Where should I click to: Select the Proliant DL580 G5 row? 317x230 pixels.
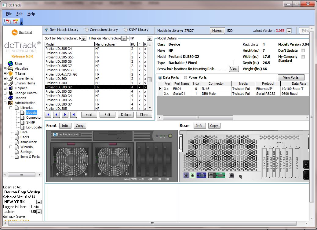(96, 100)
